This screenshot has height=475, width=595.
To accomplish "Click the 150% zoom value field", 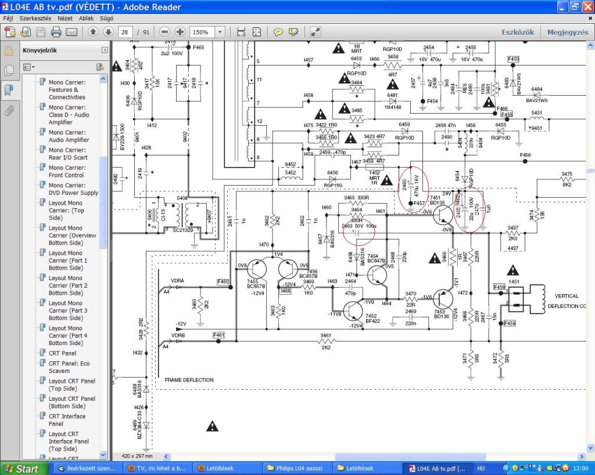I will (203, 32).
